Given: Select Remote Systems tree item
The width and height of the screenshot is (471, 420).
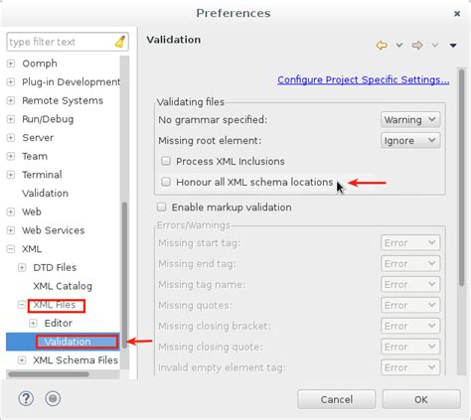Looking at the screenshot, I should click(x=63, y=100).
